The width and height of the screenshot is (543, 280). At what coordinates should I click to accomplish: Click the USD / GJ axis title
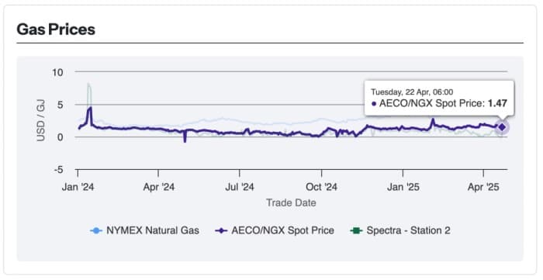pyautogui.click(x=41, y=120)
